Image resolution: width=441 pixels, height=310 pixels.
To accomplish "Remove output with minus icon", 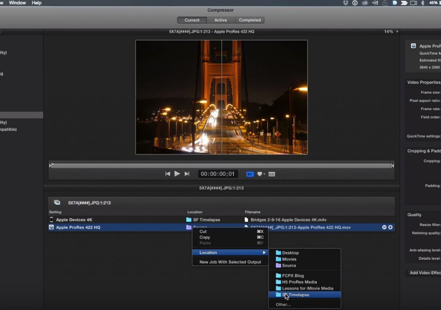I will (x=384, y=227).
